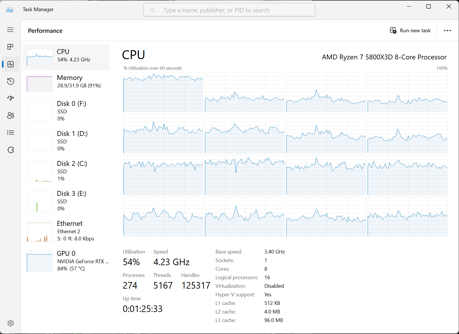Click the 512 KB L1 cache value
Viewport: 459px width, 334px height.
[272, 303]
